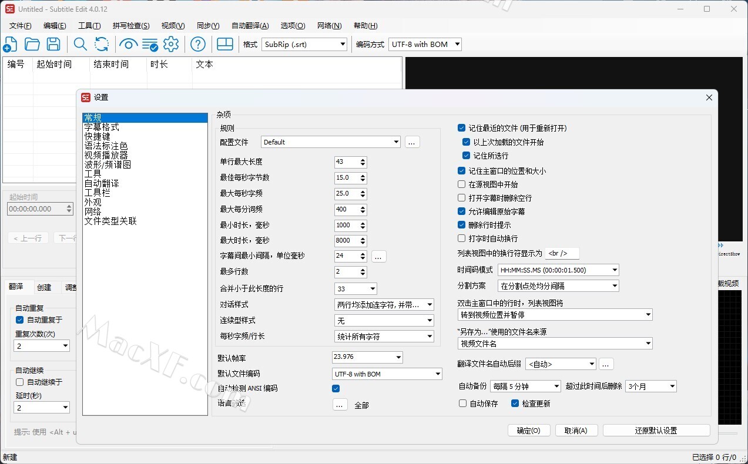Open the SubRip (.srt) format dropdown
Screen dimensions: 748x464
tap(304, 44)
